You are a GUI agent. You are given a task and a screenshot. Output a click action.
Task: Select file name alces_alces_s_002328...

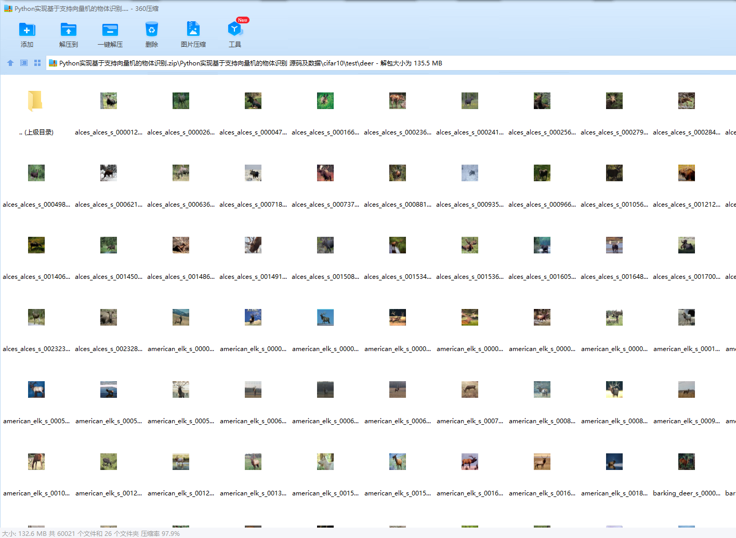109,349
